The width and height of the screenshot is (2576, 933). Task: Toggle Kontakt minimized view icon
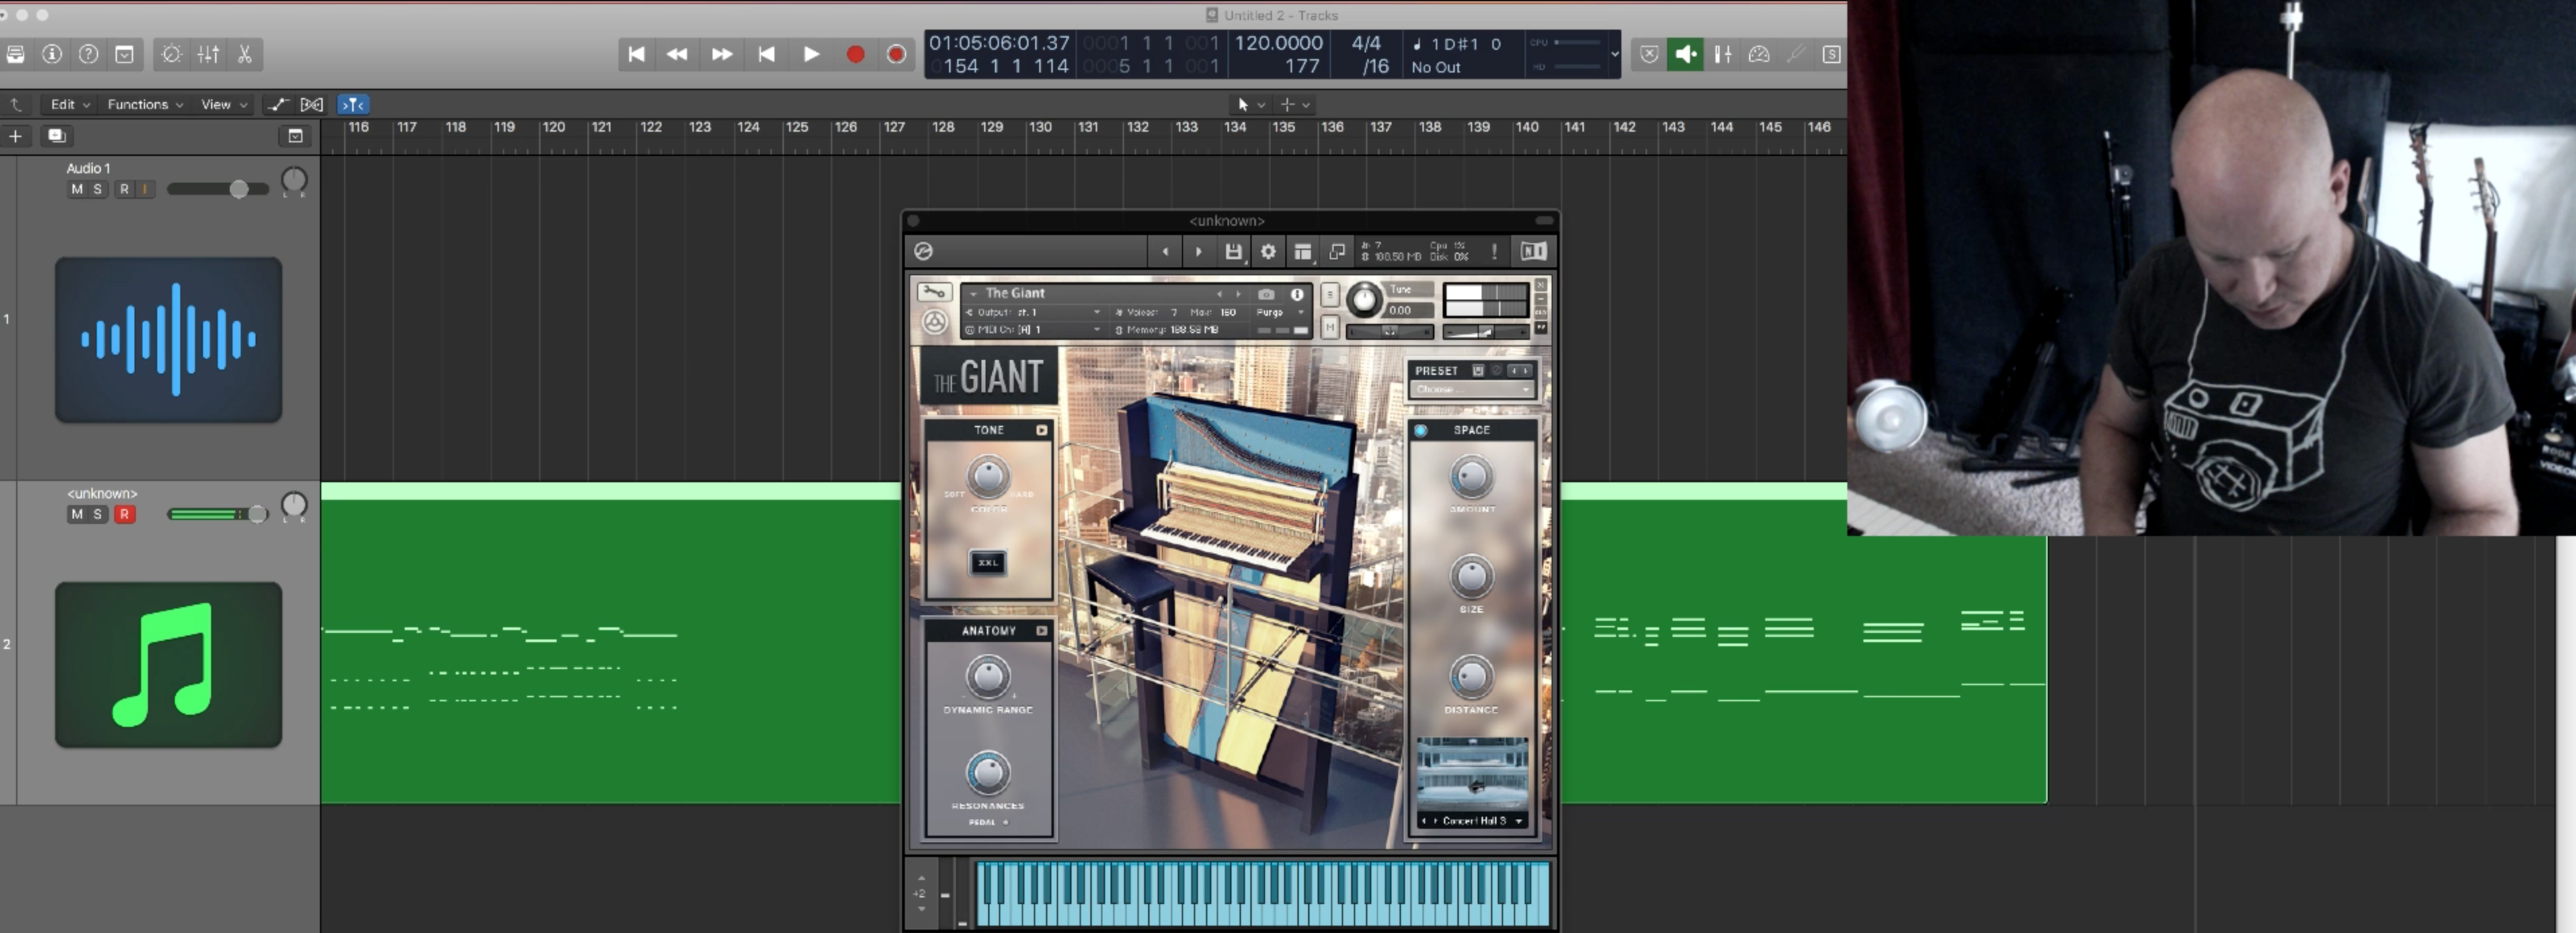click(x=1337, y=252)
